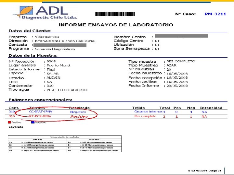Select the Estado Informe value Final
This screenshot has height=175, width=234.
51,69
